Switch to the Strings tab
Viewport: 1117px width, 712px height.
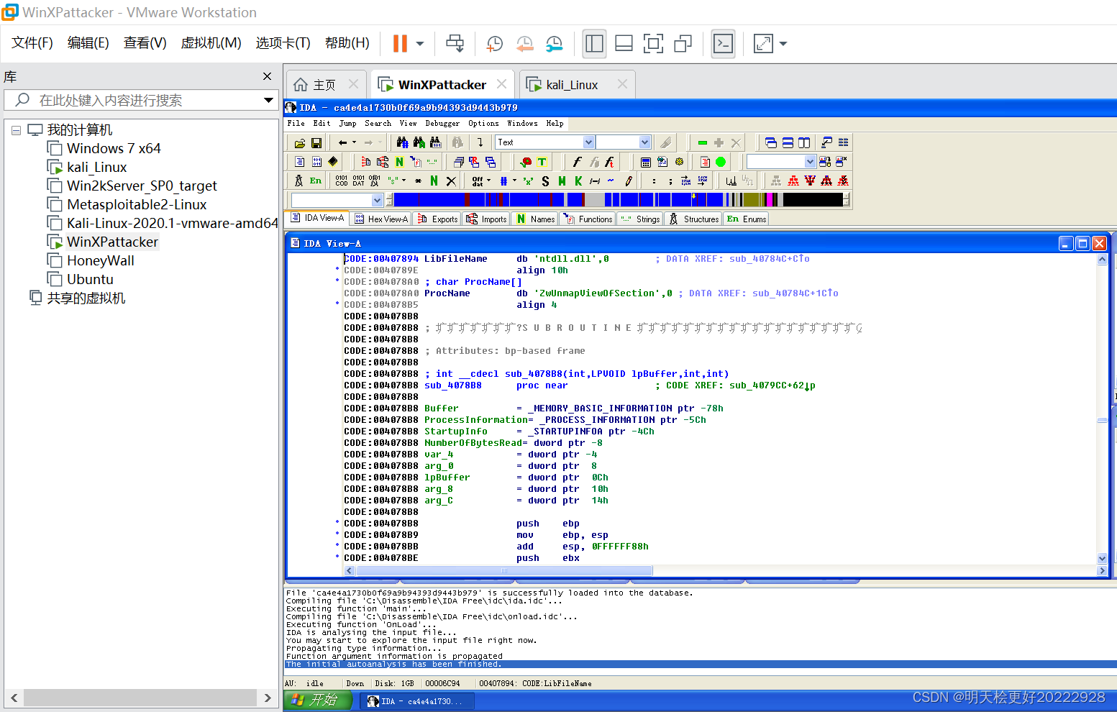tap(640, 219)
